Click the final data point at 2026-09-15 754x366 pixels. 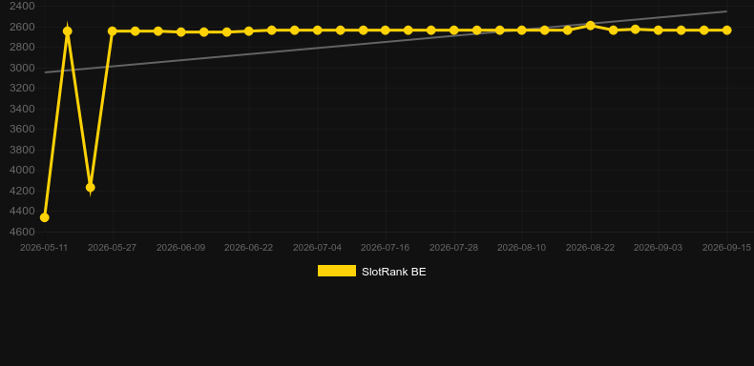726,30
